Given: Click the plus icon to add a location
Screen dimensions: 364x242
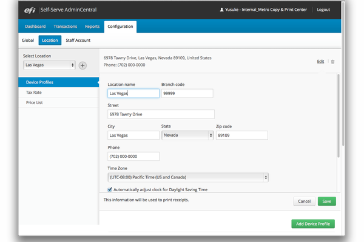Looking at the screenshot, I should [83, 65].
